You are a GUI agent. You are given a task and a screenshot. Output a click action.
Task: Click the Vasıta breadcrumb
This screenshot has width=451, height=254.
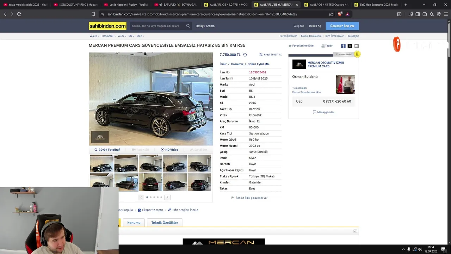pyautogui.click(x=93, y=36)
